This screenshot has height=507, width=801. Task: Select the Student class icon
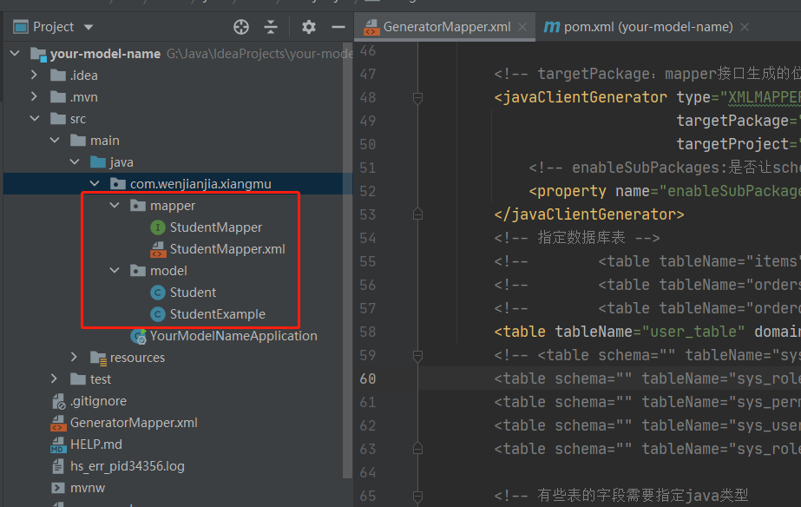pos(158,293)
